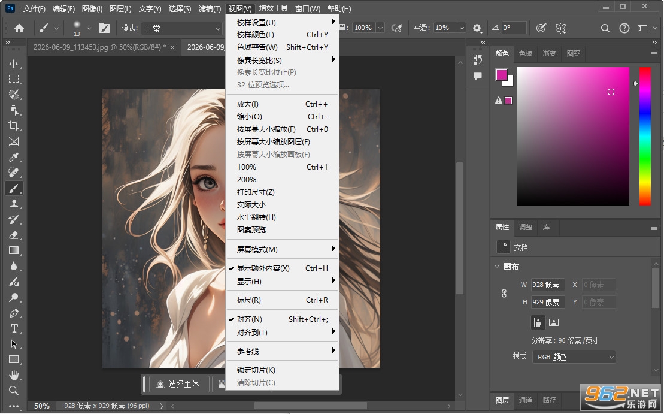Toggle link width and height icon
This screenshot has width=664, height=414.
pyautogui.click(x=504, y=293)
